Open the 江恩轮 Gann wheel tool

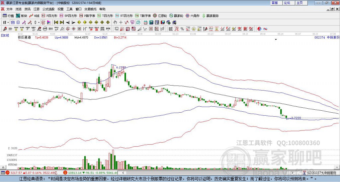(160, 16)
